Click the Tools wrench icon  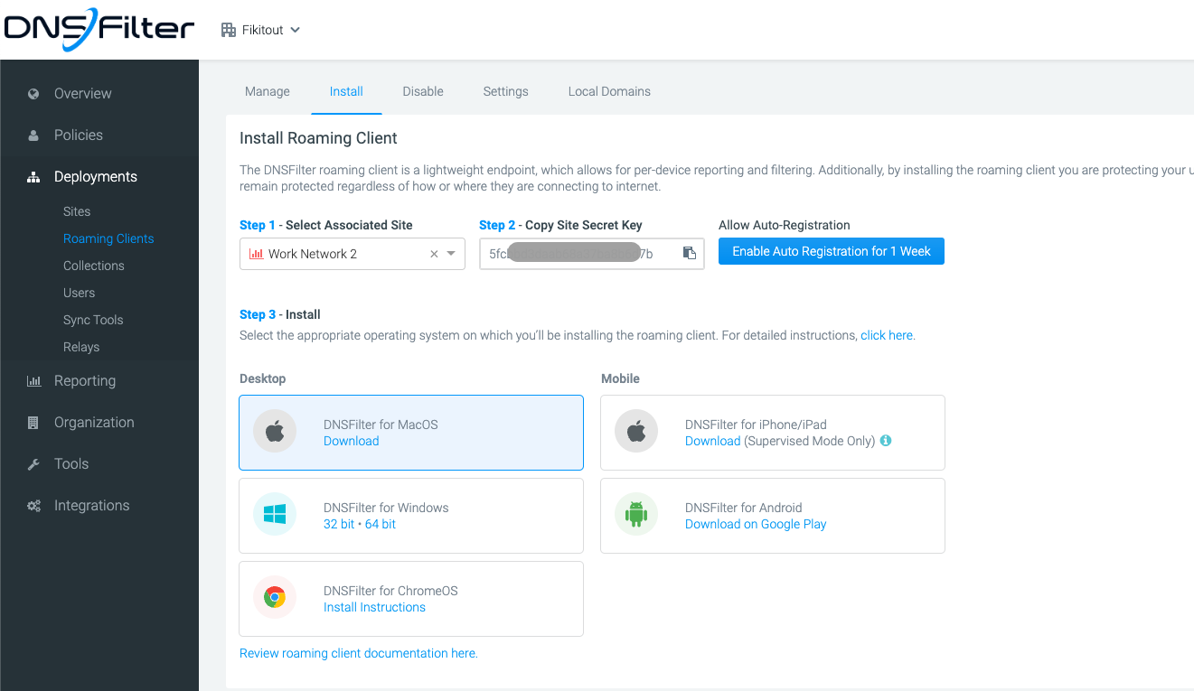33,464
